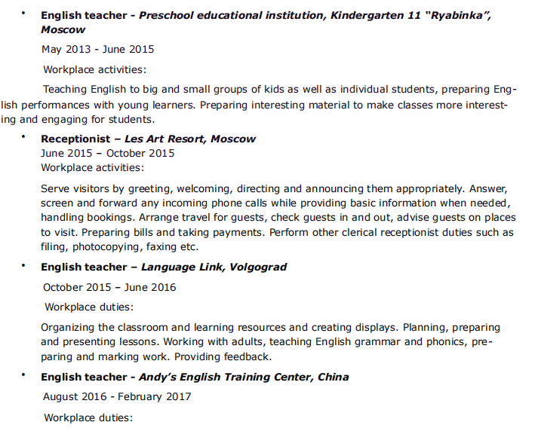Image resolution: width=541 pixels, height=431 pixels.
Task: Click 'Workplace activities:' under the Kindergarten entry
Action: [94, 70]
